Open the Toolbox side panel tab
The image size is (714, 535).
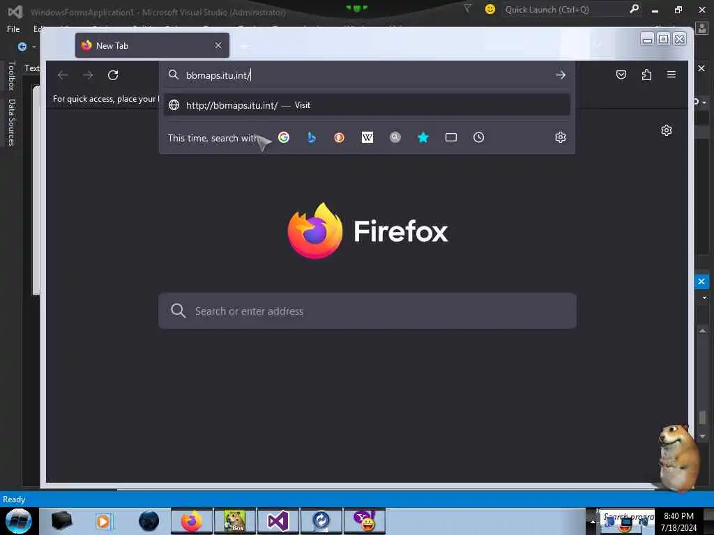pos(12,75)
